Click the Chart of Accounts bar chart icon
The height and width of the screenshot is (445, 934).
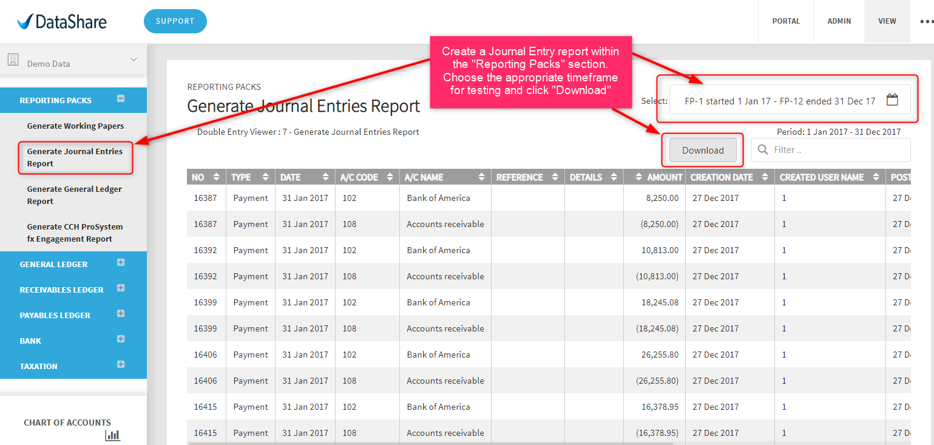pos(112,435)
